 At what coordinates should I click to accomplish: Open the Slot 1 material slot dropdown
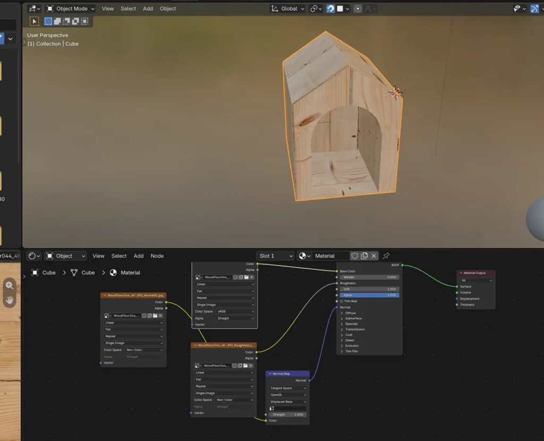click(x=276, y=256)
